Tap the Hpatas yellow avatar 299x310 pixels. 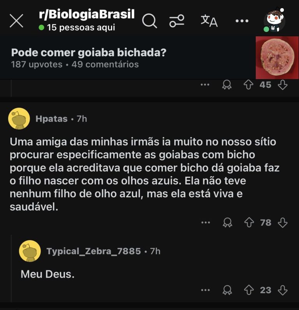(19, 119)
